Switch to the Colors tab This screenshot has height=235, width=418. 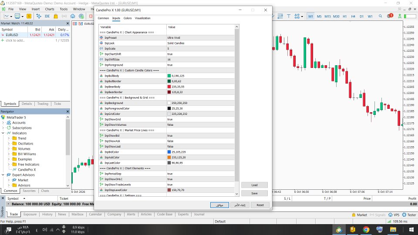(128, 18)
